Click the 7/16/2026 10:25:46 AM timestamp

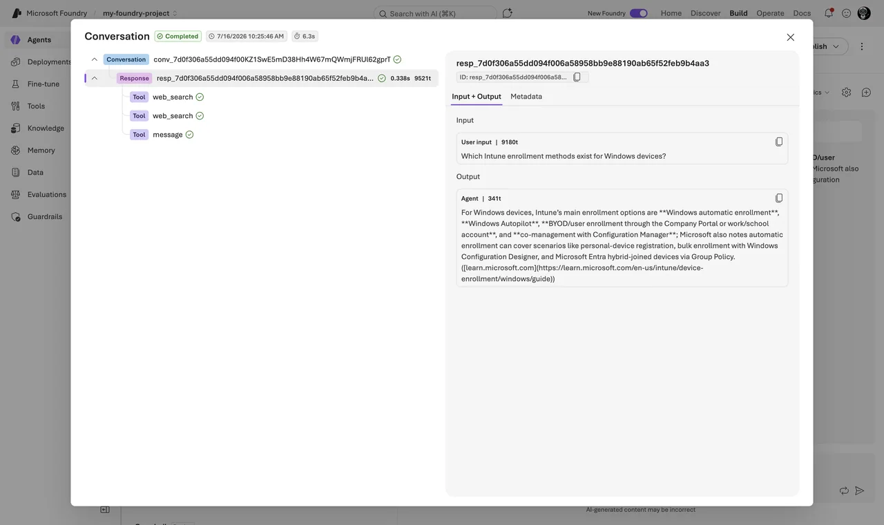tap(247, 36)
